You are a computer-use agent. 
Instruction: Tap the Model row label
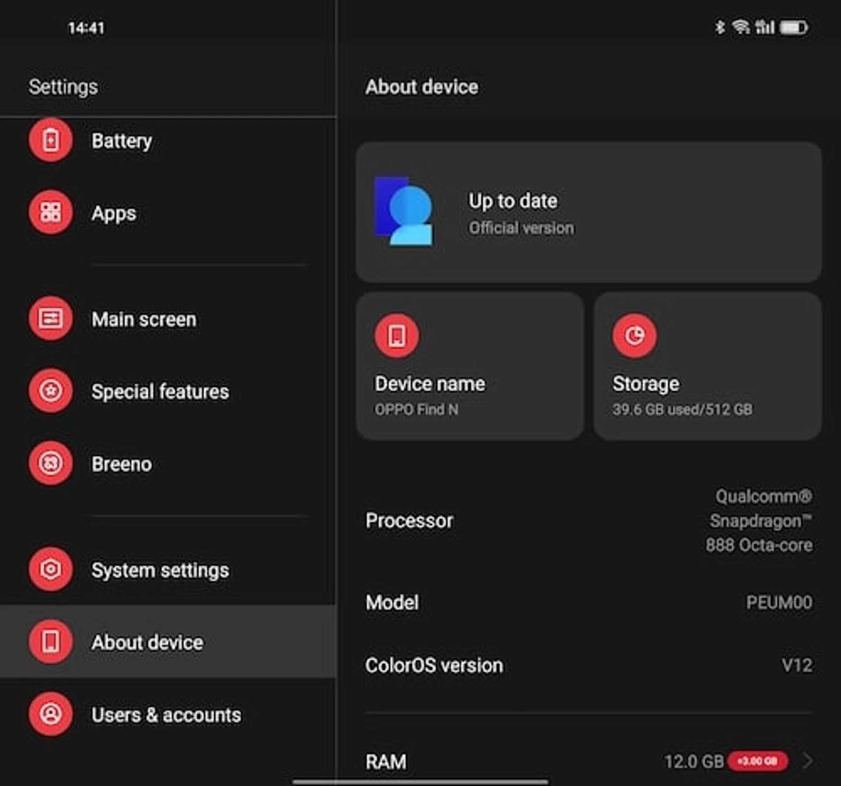point(392,602)
